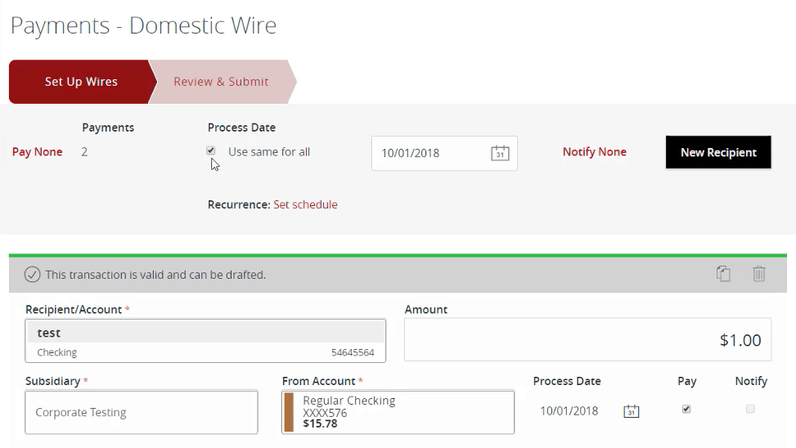
Task: Go to the Review & Submit step
Action: click(221, 82)
